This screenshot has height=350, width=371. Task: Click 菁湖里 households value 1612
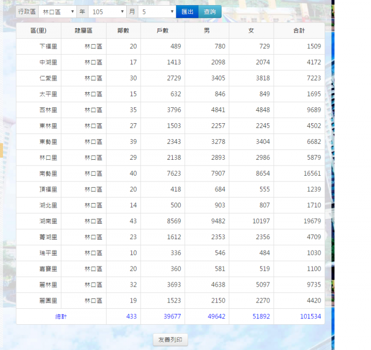(x=174, y=237)
